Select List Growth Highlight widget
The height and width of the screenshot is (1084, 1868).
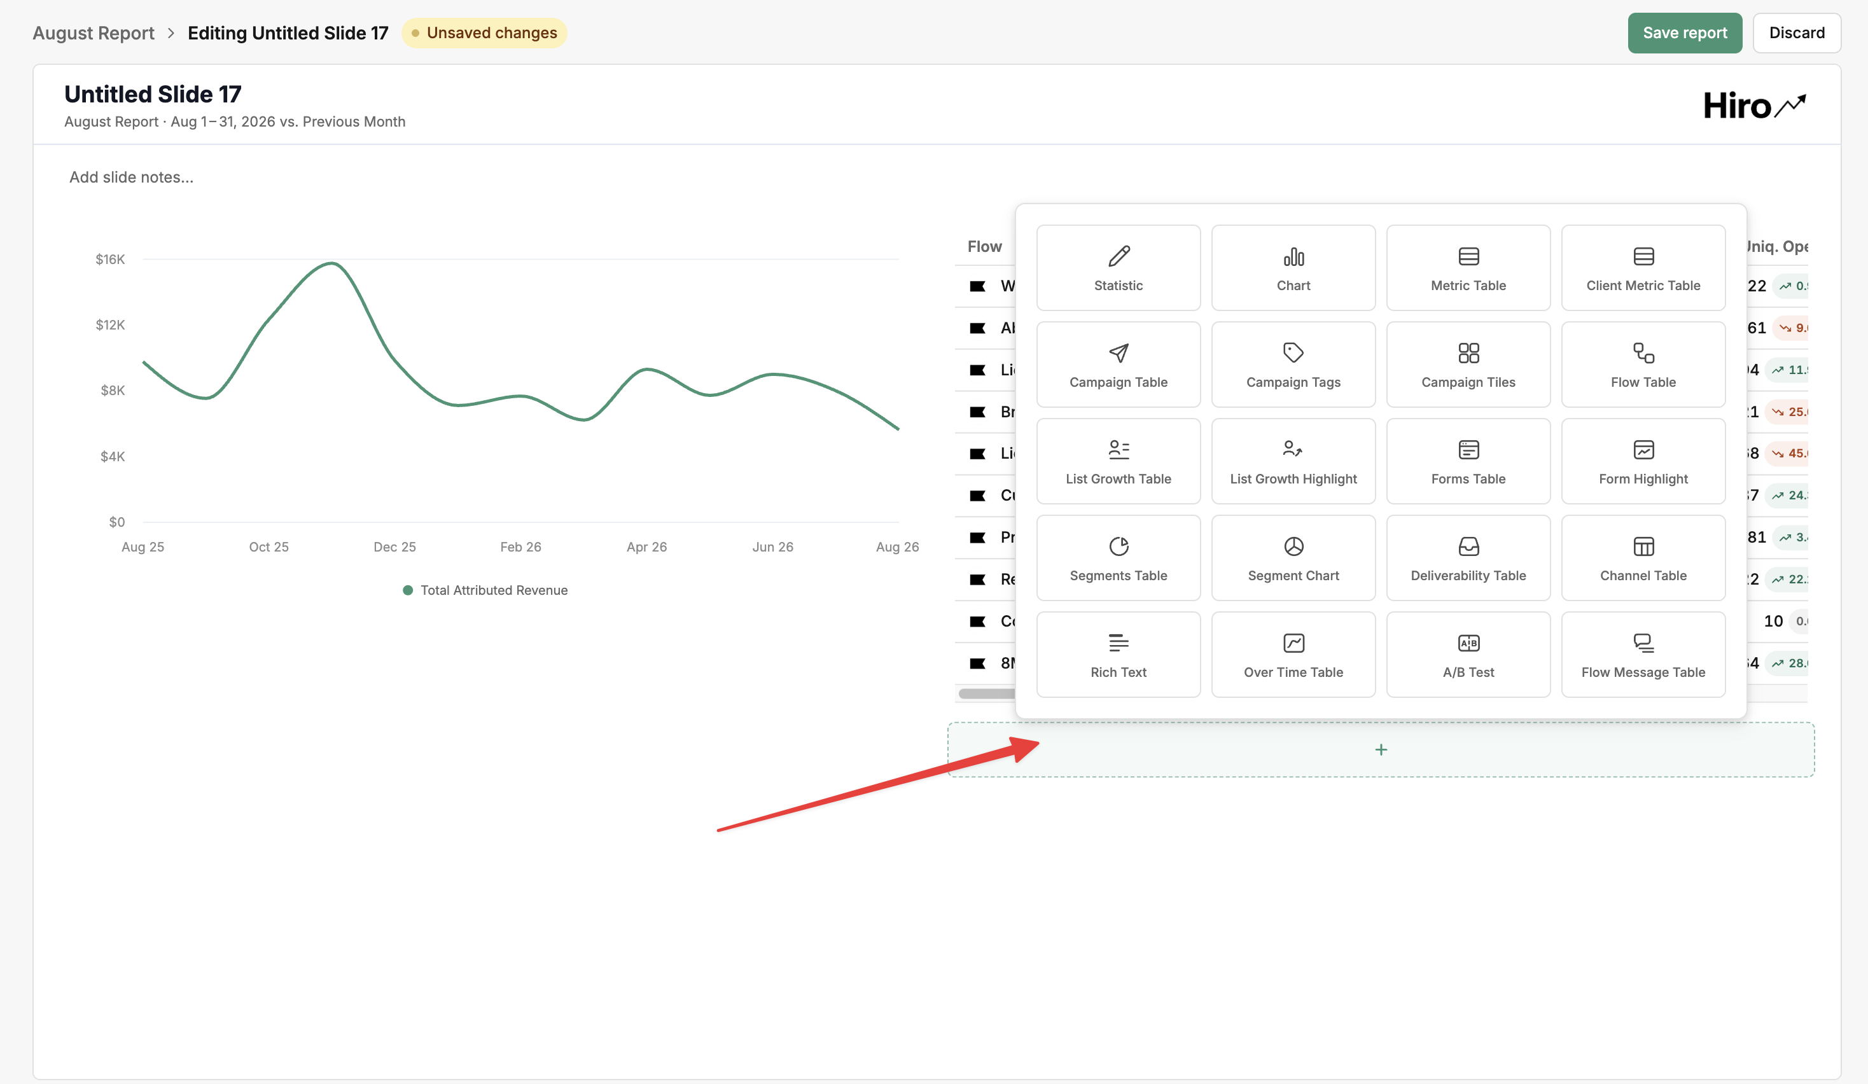pos(1293,461)
